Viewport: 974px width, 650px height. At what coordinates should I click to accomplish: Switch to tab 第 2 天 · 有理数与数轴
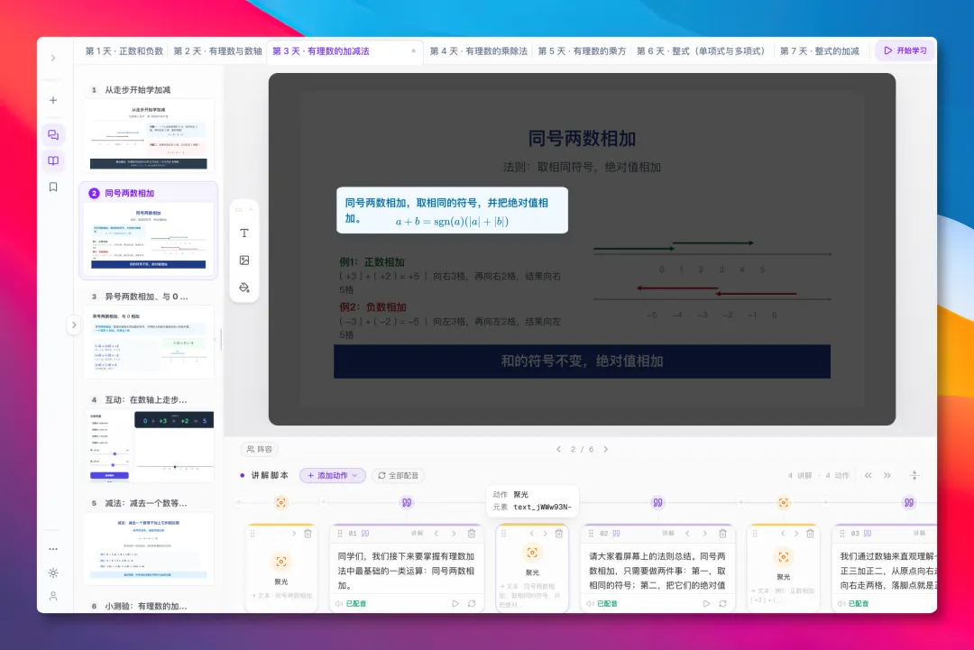coord(217,50)
